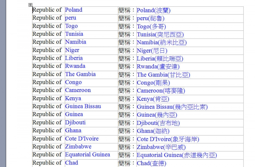This screenshot has height=167, width=255.
Task: Click the Zimbabwe(辛巴威) entry
Action: [161, 147]
